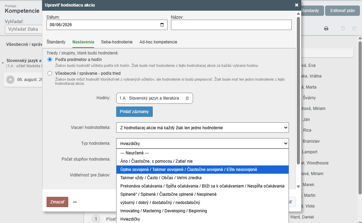Viewport: 362px width, 223px height.
Task: Open the three-dots more options next to Zmazať
Action: pos(75,202)
